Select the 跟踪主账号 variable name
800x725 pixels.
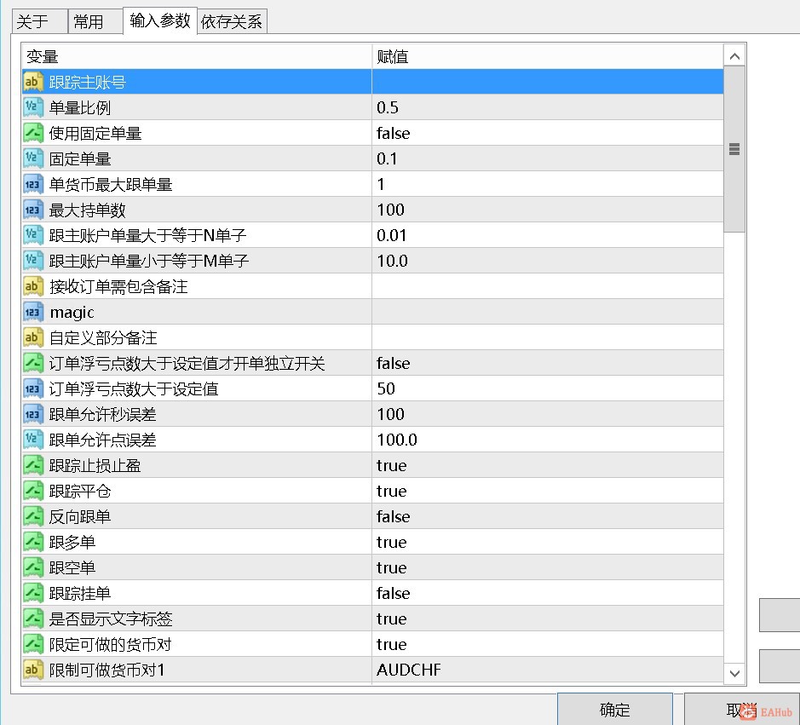pyautogui.click(x=87, y=82)
